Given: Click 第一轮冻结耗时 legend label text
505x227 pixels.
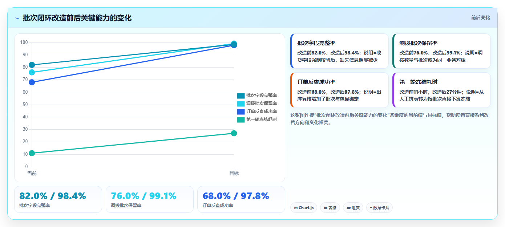Looking at the screenshot, I should click(262, 119).
